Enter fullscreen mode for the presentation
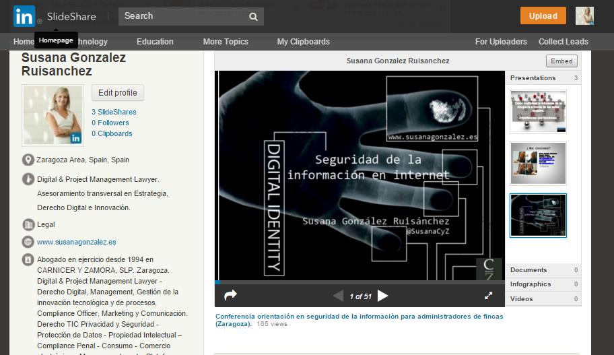 pyautogui.click(x=489, y=296)
